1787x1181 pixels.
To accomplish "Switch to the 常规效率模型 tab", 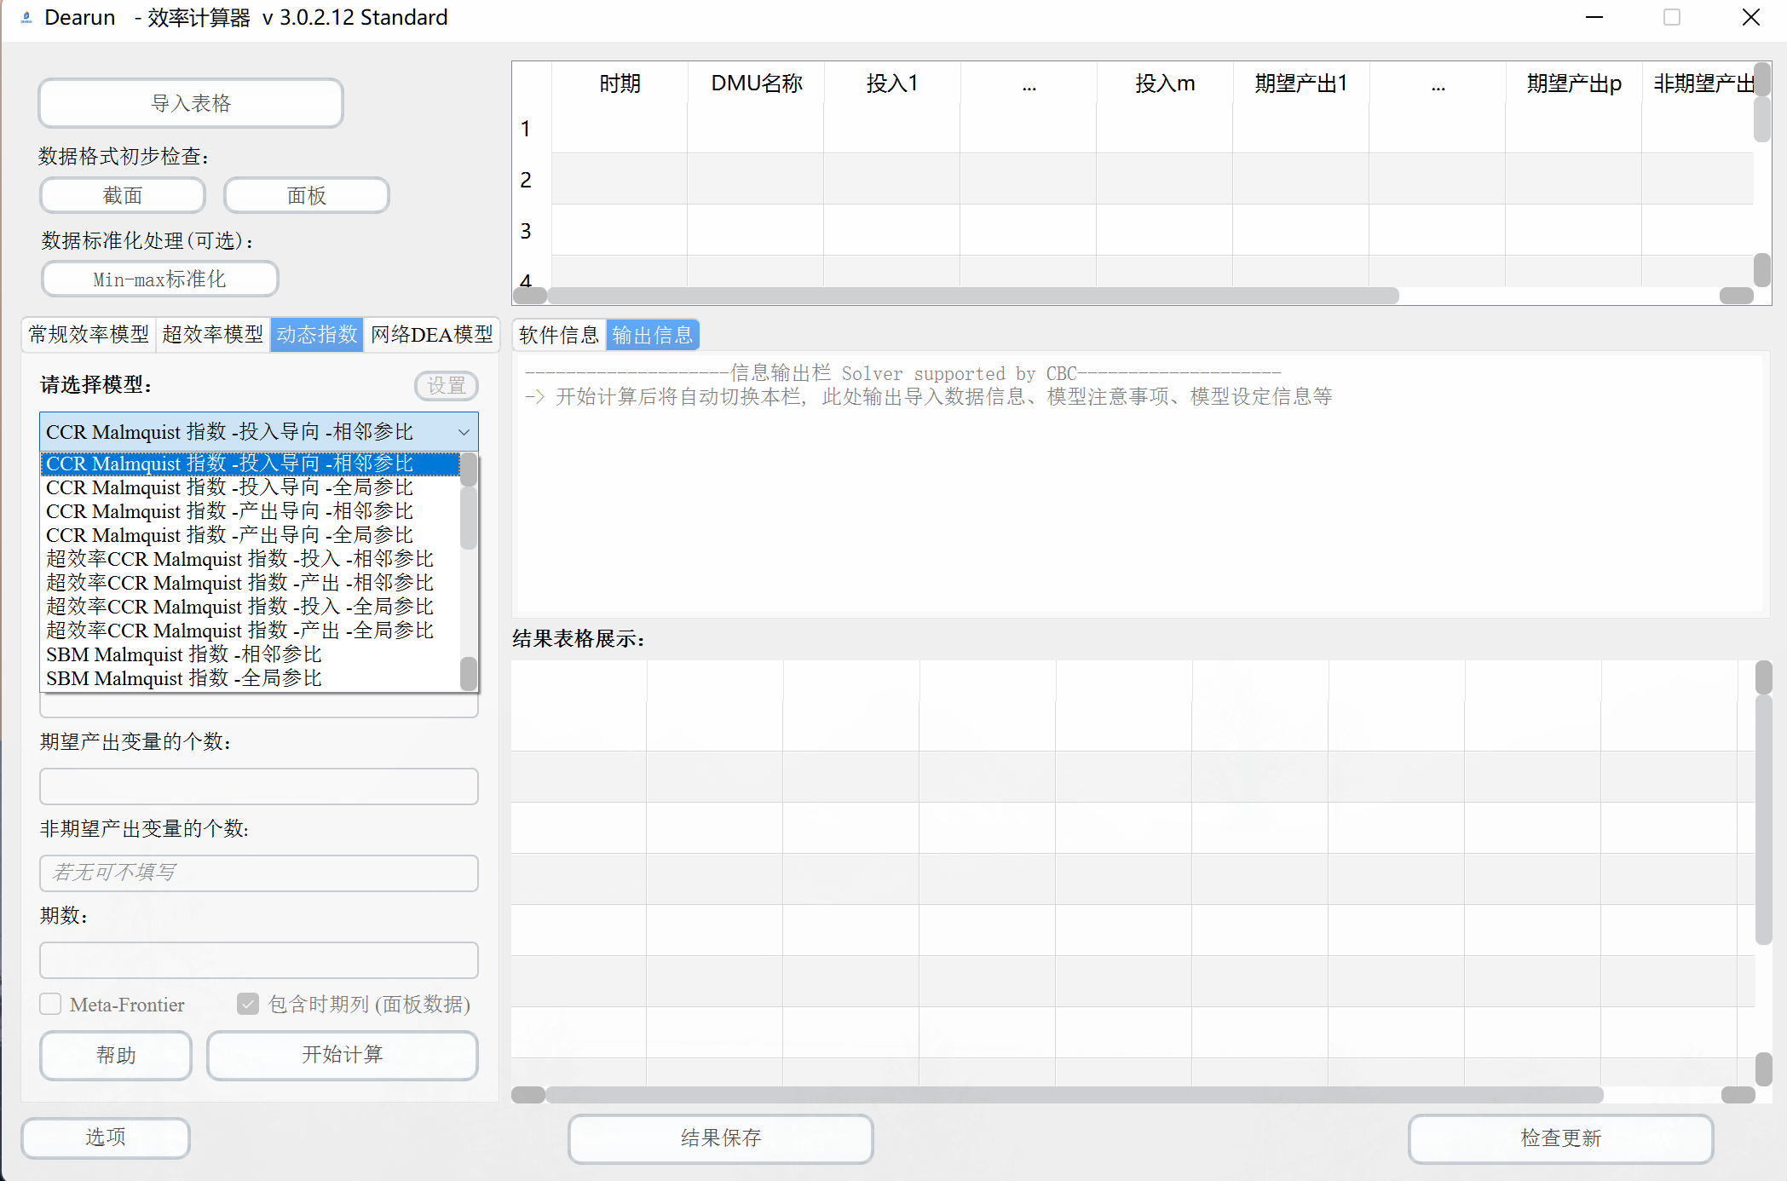I will tap(88, 335).
